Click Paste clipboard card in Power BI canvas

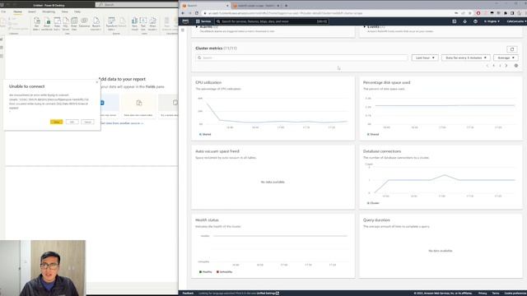click(x=138, y=105)
